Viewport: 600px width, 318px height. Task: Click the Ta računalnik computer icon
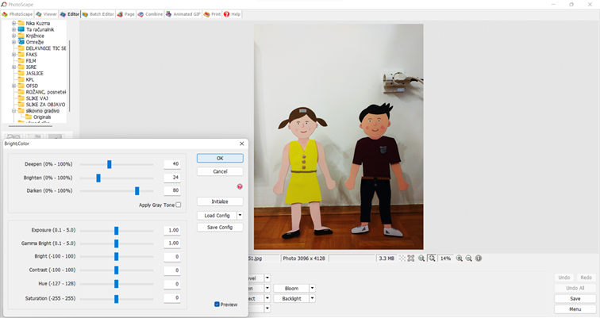pos(21,29)
